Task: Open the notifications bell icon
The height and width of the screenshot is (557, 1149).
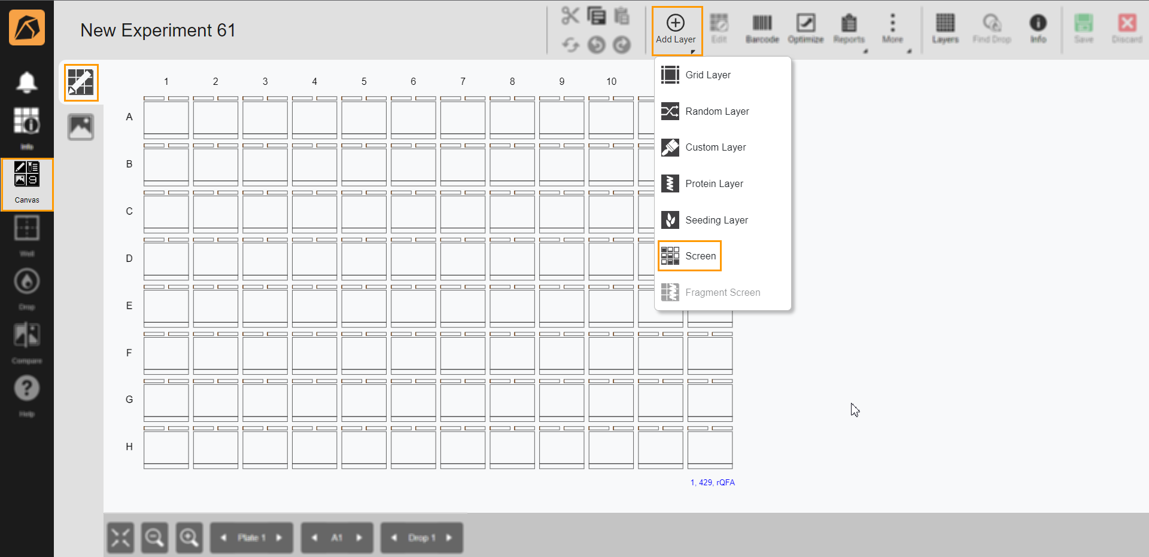Action: click(x=26, y=82)
